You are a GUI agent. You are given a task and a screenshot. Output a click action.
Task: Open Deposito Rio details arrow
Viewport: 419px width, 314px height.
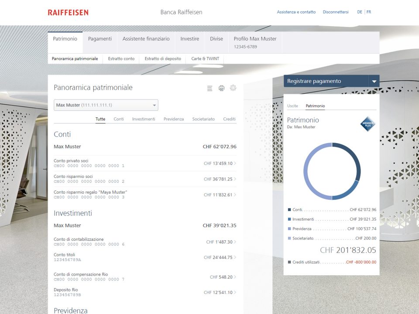pos(235,292)
